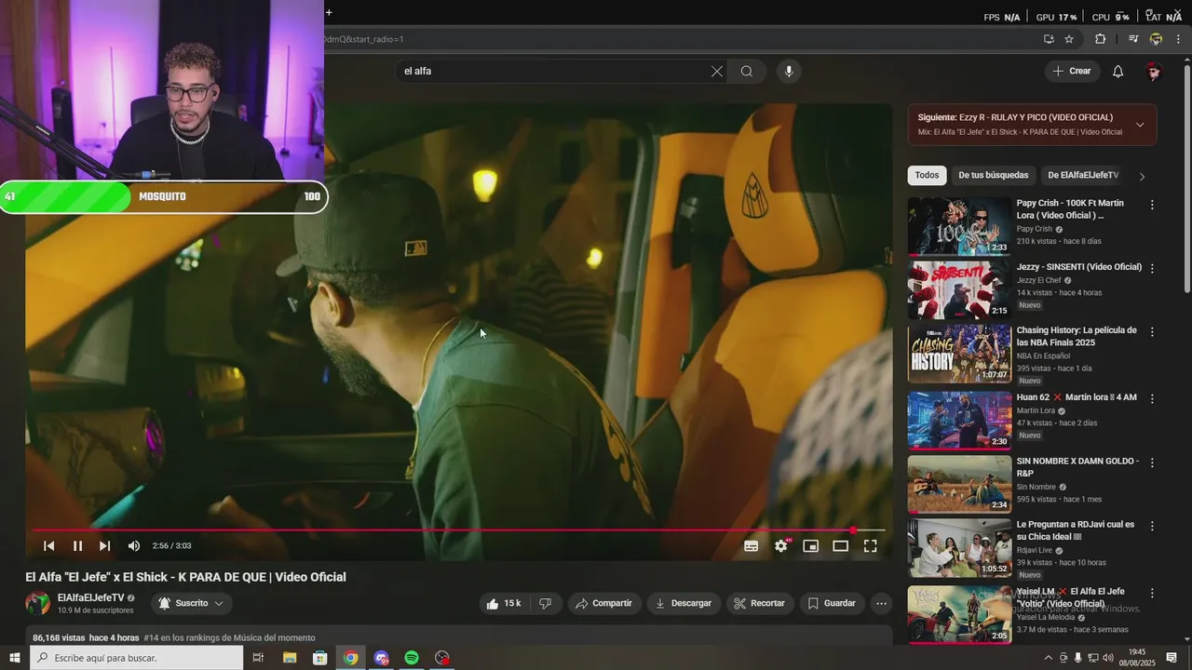Image resolution: width=1192 pixels, height=670 pixels.
Task: Enter fullscreen video mode
Action: pos(870,546)
